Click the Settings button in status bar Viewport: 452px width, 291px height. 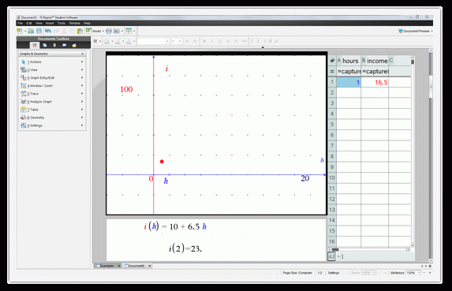[334, 273]
